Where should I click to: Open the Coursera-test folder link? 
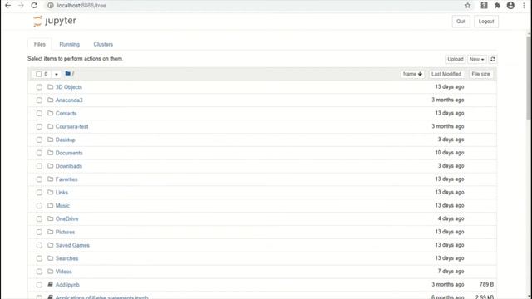click(x=72, y=126)
